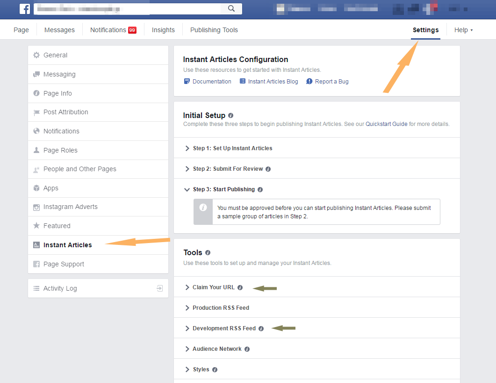The height and width of the screenshot is (383, 496).
Task: Open the Documentation link
Action: [x=212, y=82]
